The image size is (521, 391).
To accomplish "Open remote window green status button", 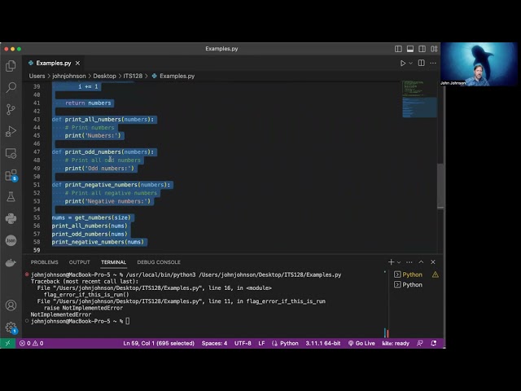I will coord(7,344).
